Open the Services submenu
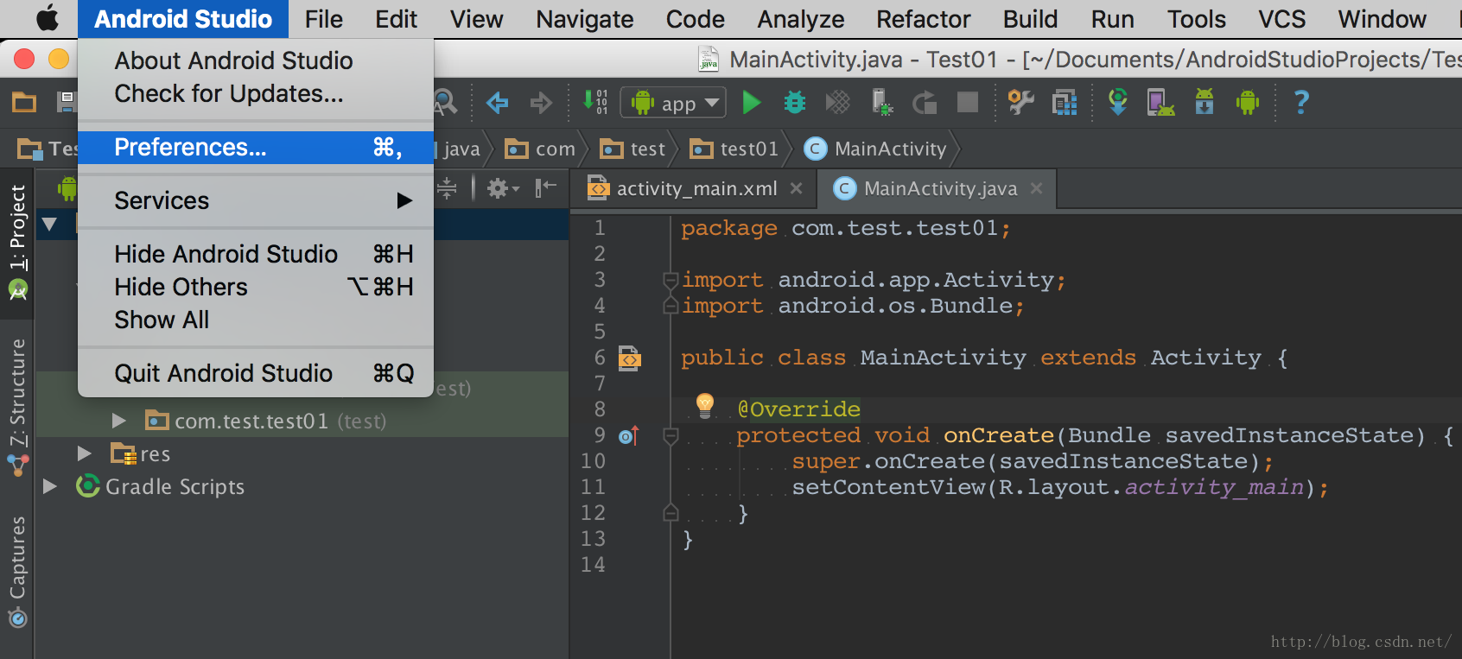Image resolution: width=1462 pixels, height=659 pixels. (256, 200)
